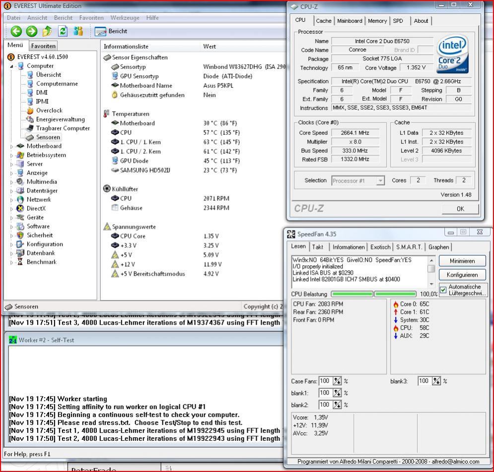The image size is (494, 472).
Task: Open the Graphen tab in SpeedFan
Action: tap(438, 247)
